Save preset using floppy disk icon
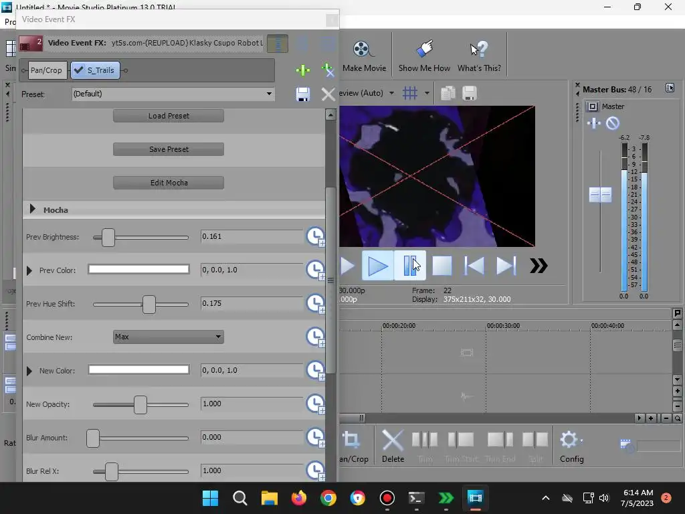The height and width of the screenshot is (514, 685). coord(303,94)
